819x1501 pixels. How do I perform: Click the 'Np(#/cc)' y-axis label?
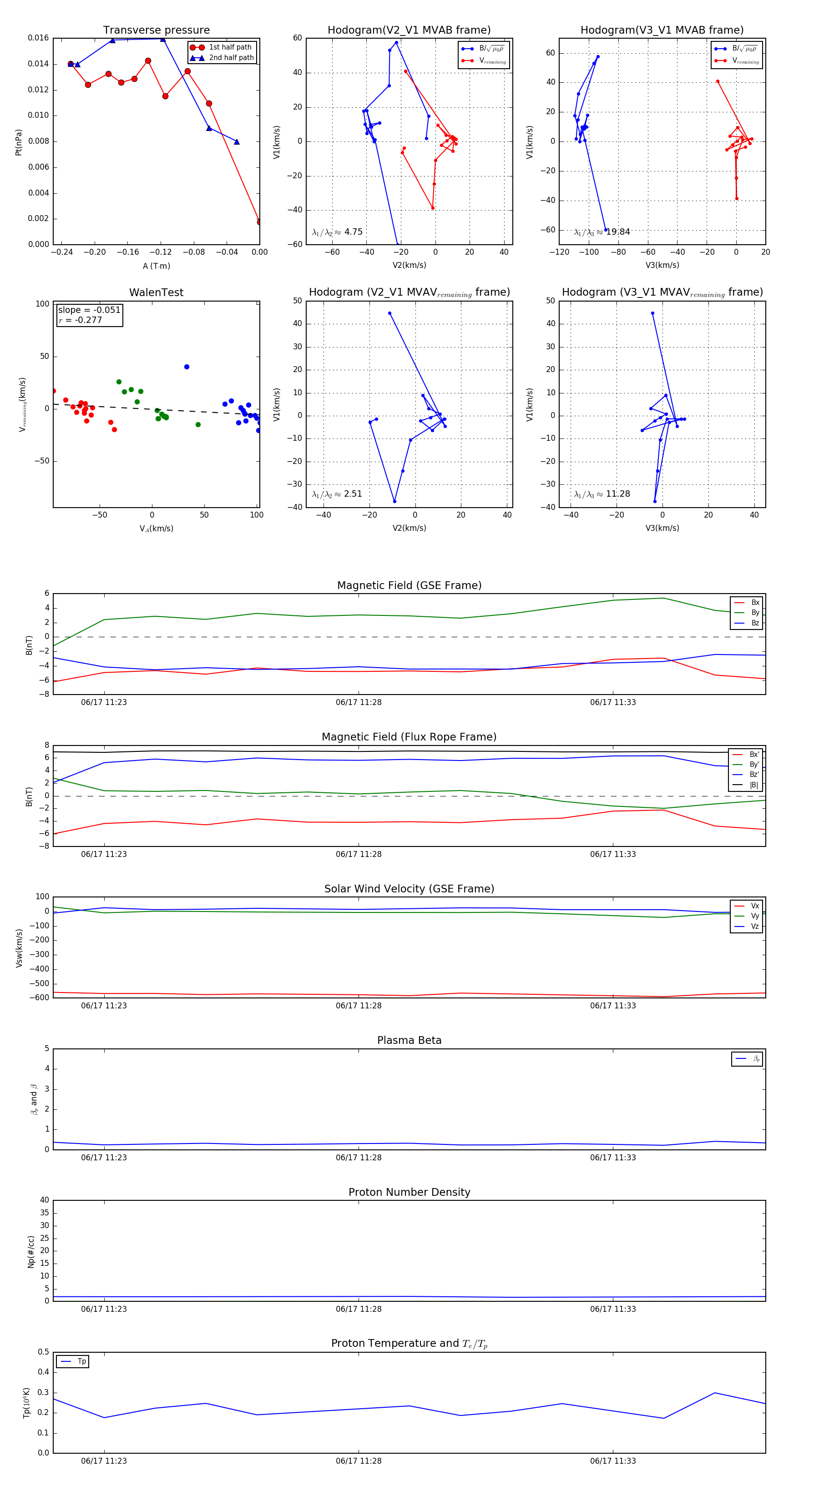point(31,1252)
